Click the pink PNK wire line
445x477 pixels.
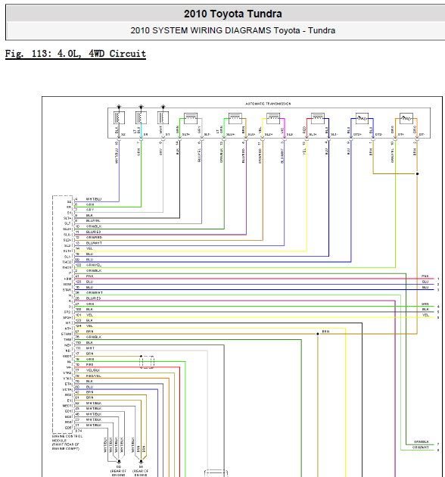(x=254, y=279)
